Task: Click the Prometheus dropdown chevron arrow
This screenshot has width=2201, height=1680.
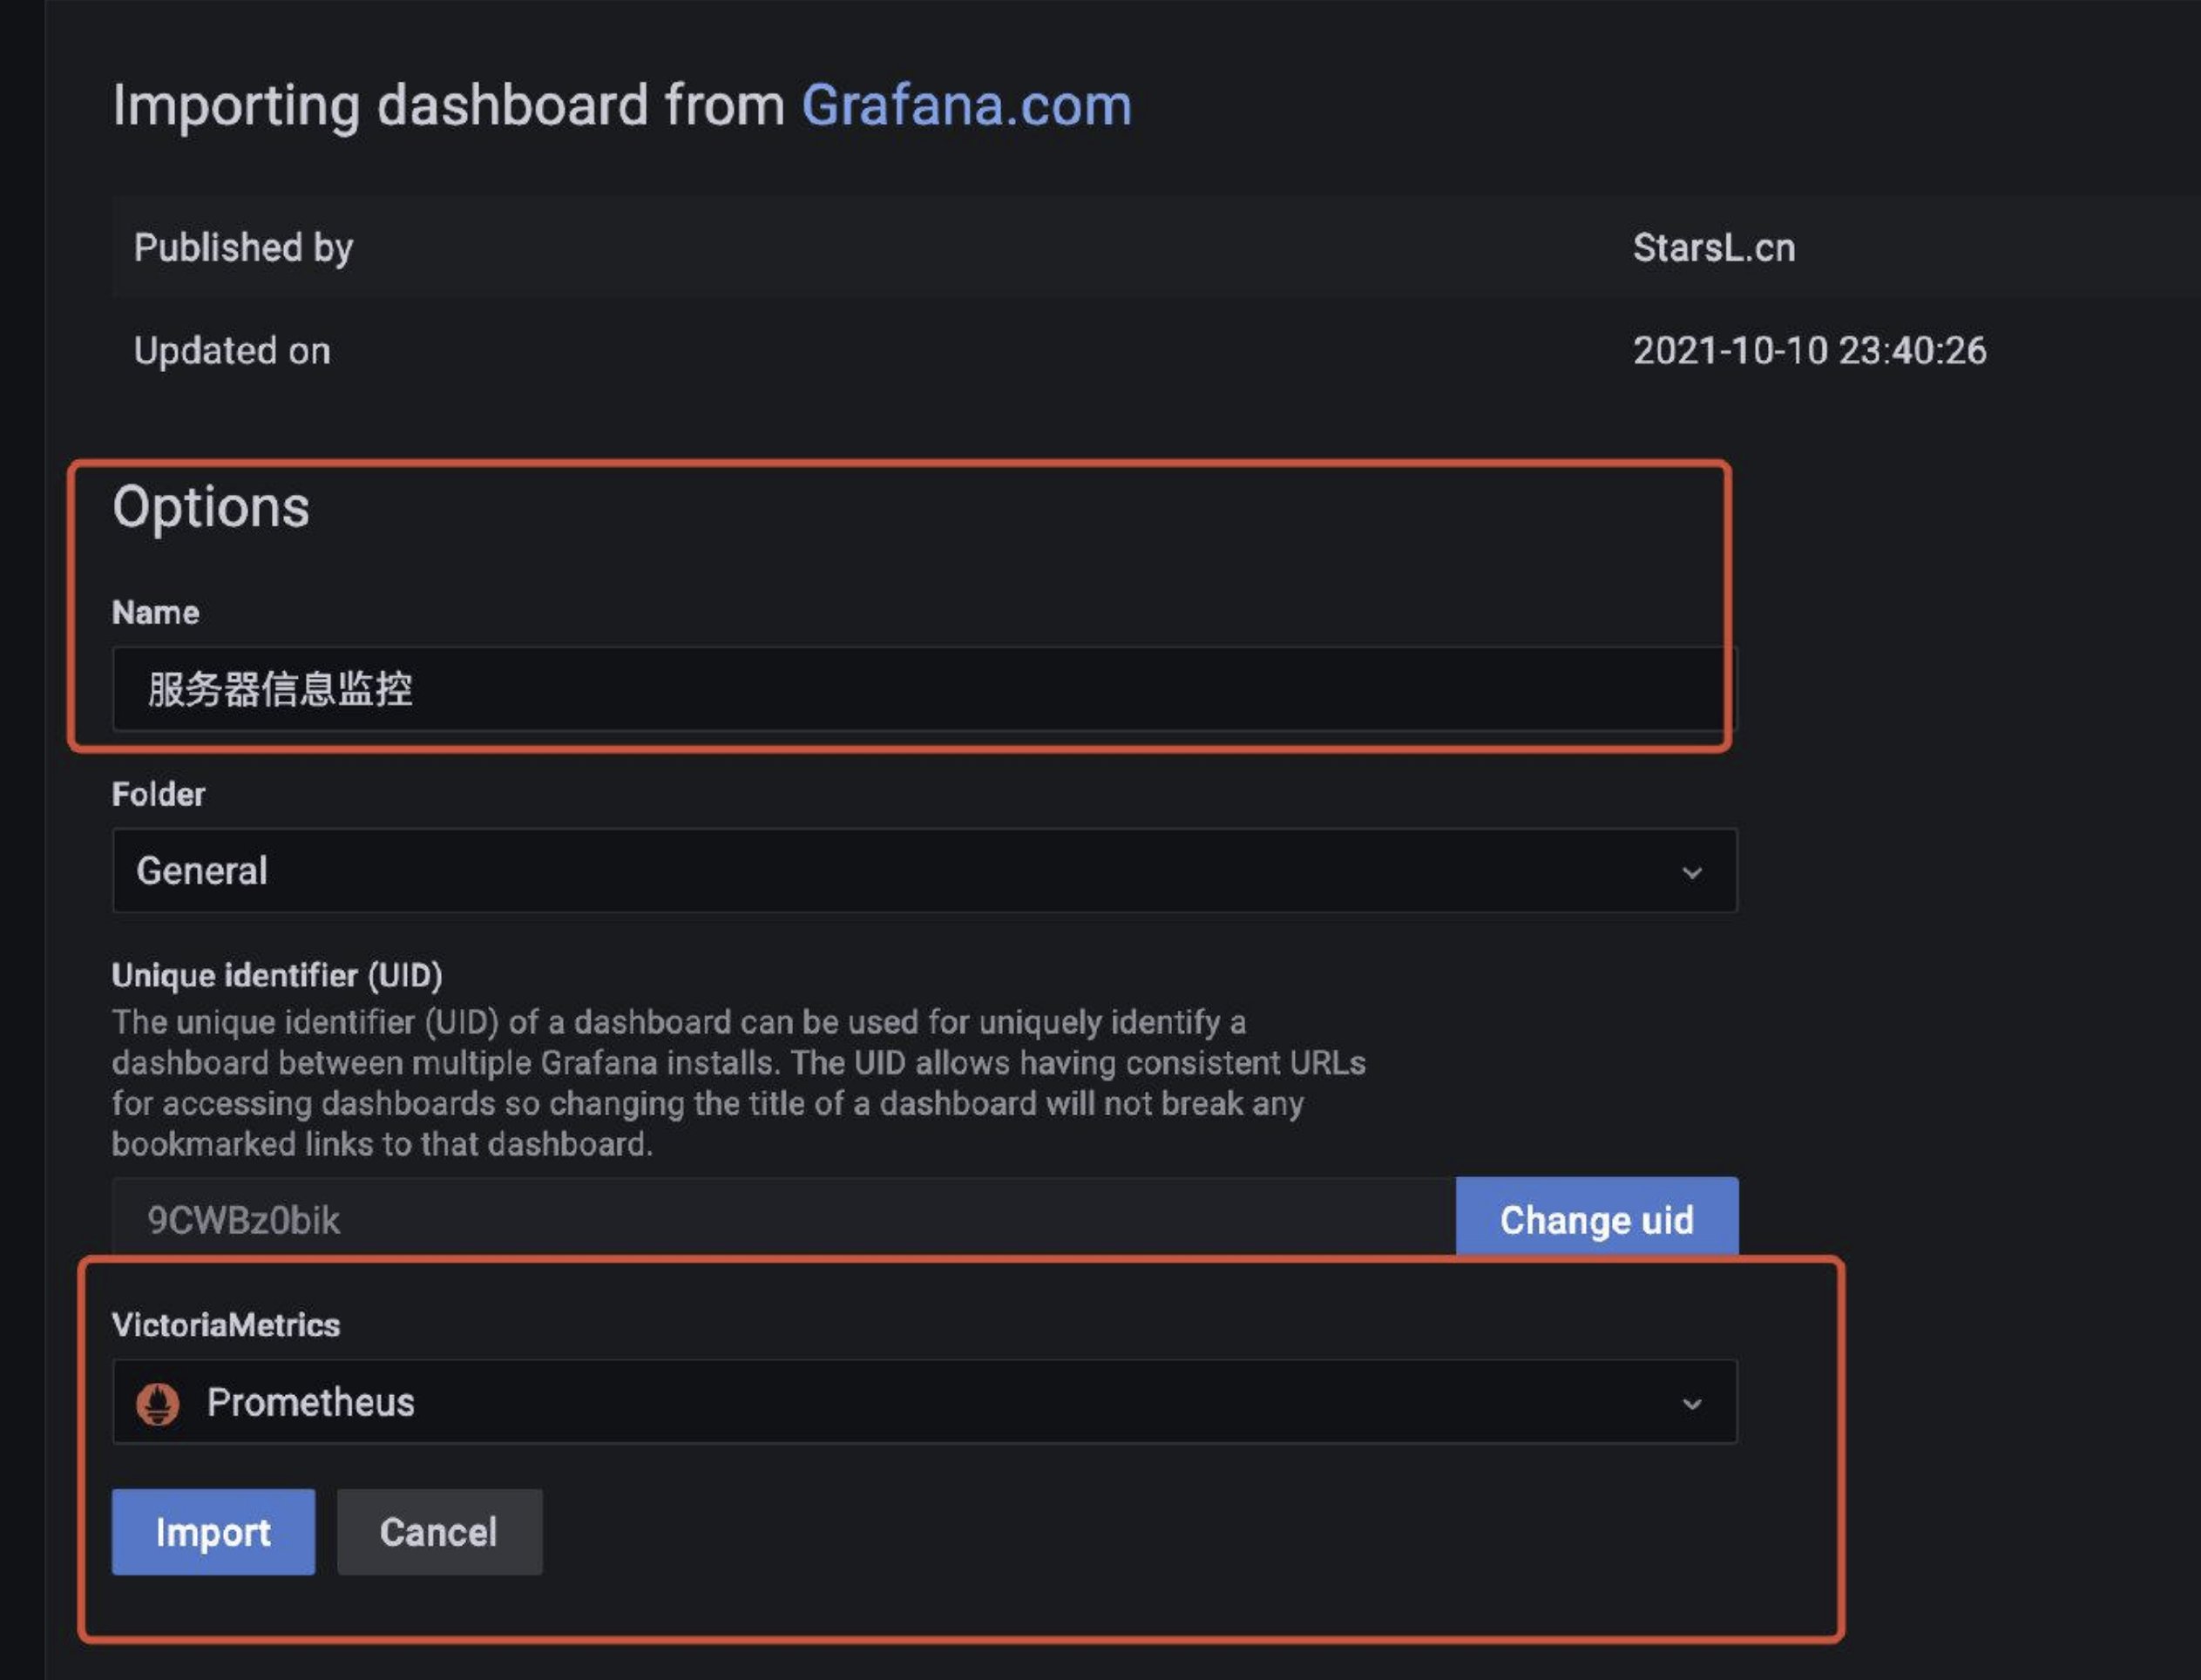Action: 1691,1404
